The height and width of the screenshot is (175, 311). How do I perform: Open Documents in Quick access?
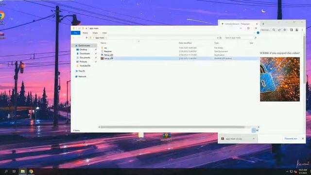[x=85, y=57]
